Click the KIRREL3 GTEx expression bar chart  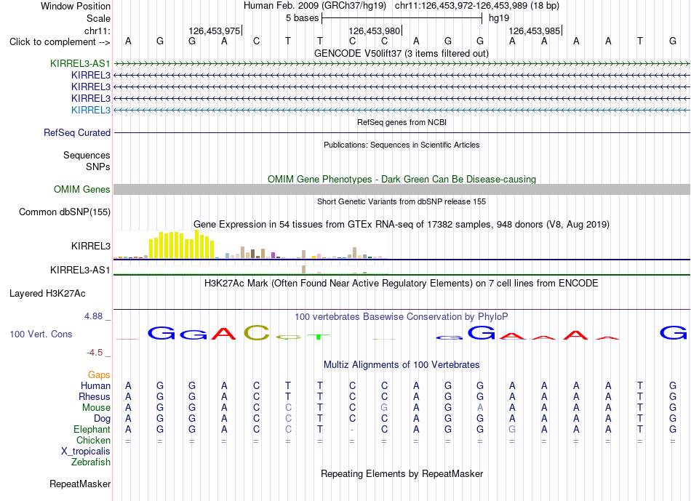250,244
